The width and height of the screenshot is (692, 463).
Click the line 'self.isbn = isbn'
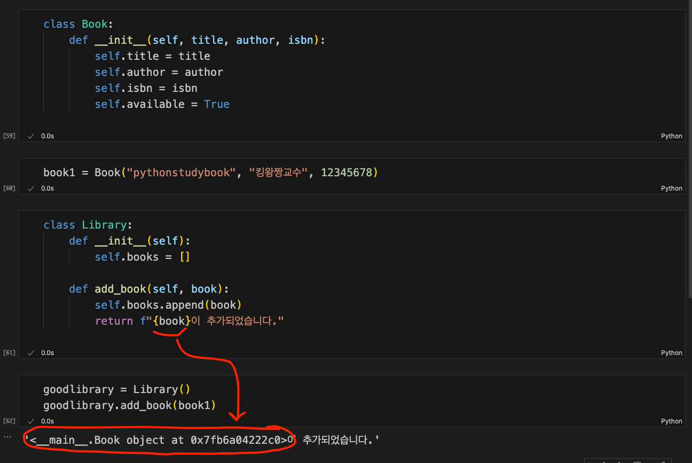pos(146,88)
